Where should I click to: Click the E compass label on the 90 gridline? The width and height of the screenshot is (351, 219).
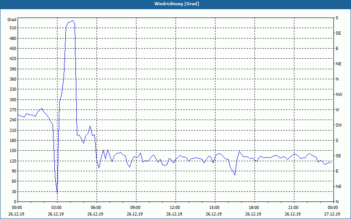tap(337, 171)
